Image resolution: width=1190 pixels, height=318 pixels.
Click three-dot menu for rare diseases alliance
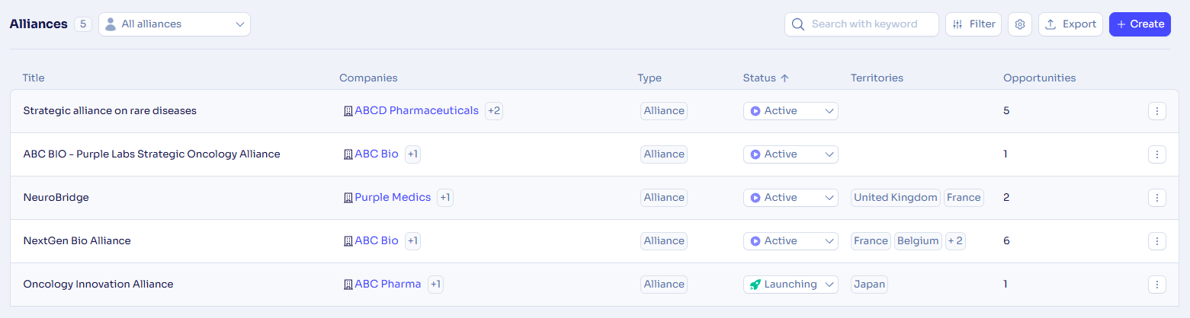[1157, 111]
